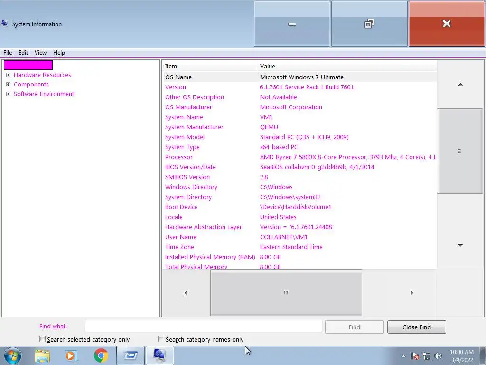Click the Microsoft Windows 7 Ultimate value
486x365 pixels.
pyautogui.click(x=301, y=77)
